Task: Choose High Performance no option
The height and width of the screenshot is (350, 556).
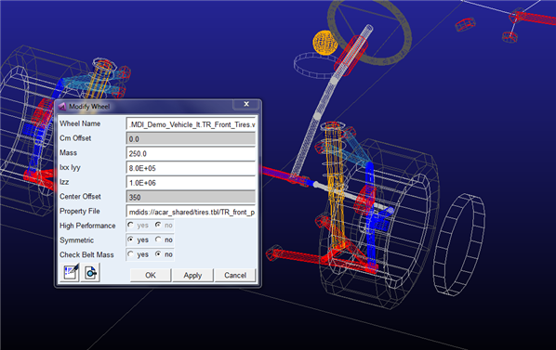Action: 158,225
